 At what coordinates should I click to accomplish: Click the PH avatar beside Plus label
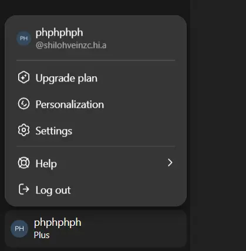point(19,229)
